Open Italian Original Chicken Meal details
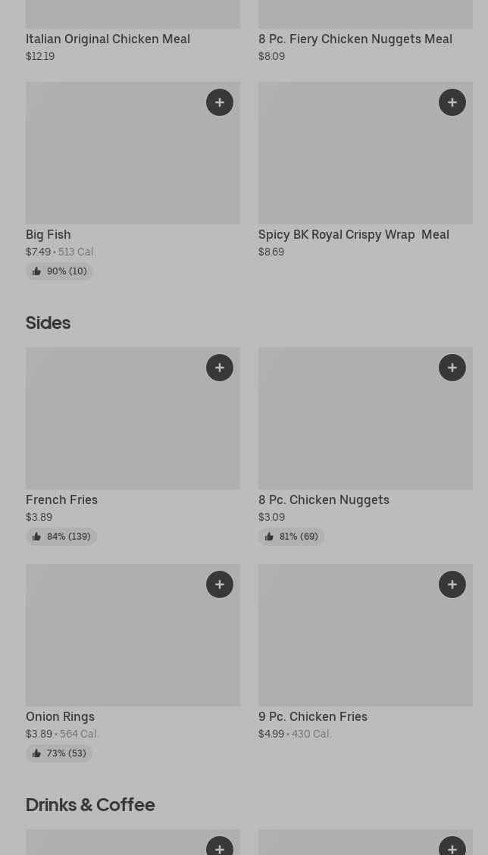 coord(108,39)
